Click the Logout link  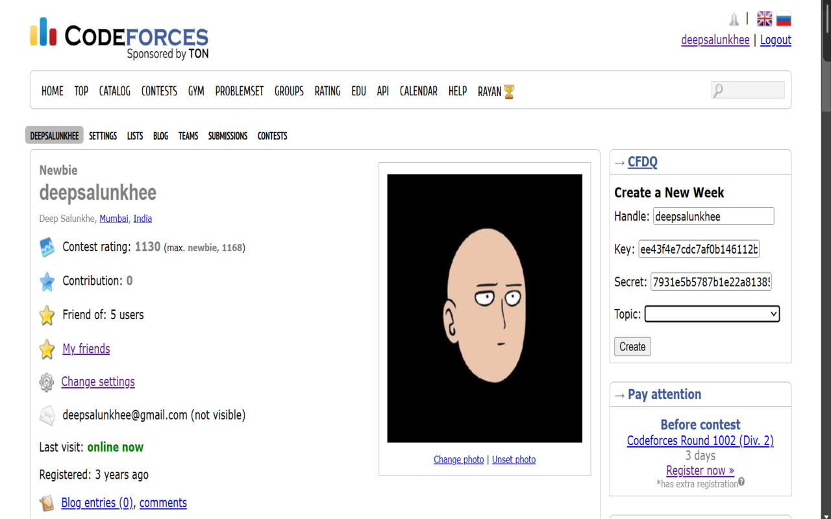[x=776, y=40]
